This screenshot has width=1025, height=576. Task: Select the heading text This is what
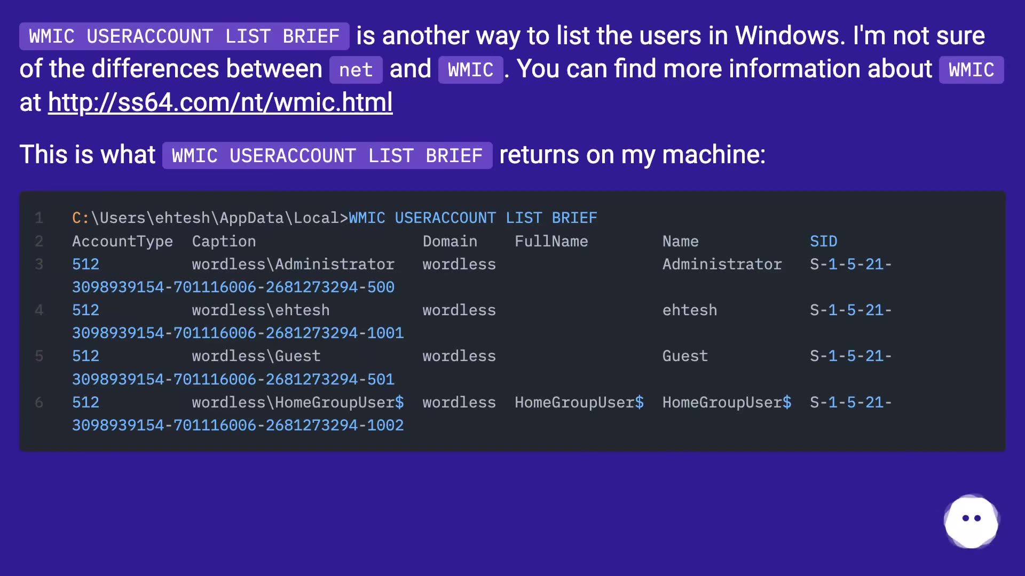tap(87, 155)
